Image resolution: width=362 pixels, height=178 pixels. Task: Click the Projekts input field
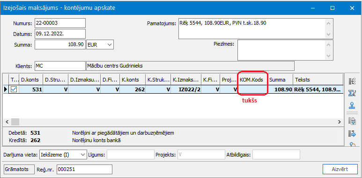pos(201,155)
